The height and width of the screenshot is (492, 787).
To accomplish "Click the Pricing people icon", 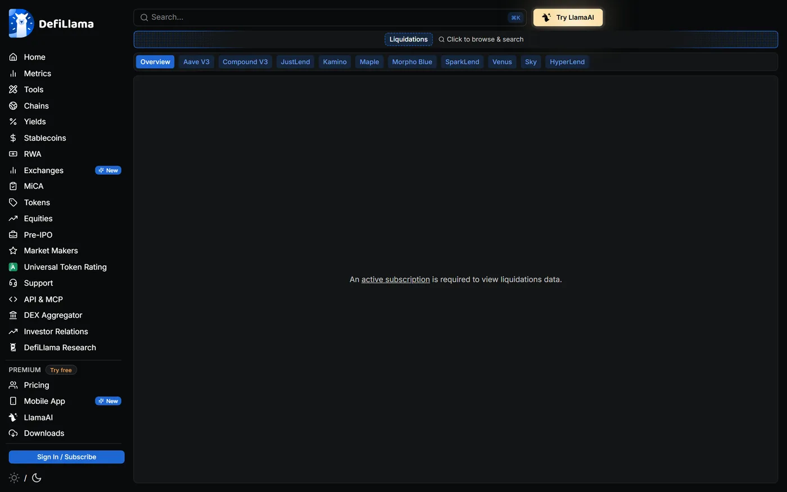I will (x=13, y=385).
